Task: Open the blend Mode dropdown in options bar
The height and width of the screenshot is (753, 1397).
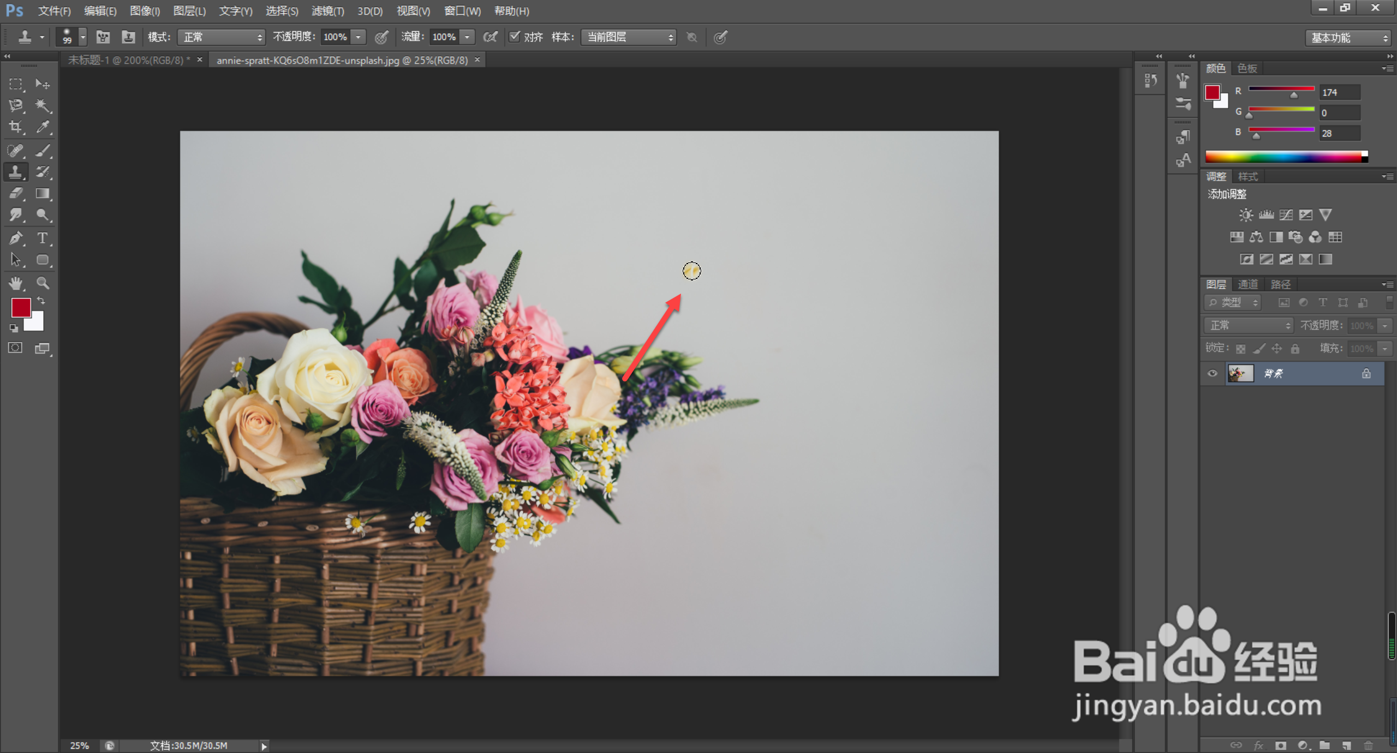Action: [x=221, y=37]
